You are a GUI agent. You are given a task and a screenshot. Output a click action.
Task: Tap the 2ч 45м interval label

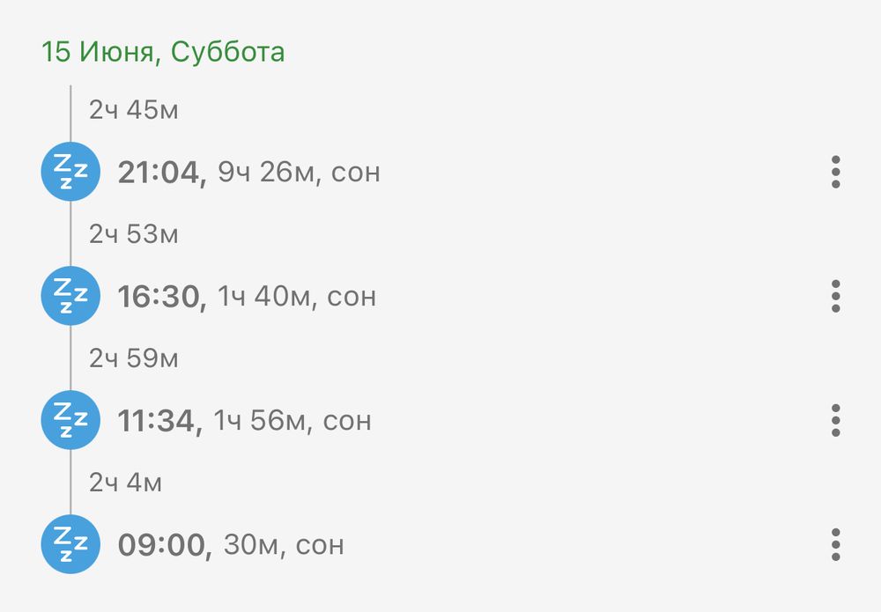point(134,110)
